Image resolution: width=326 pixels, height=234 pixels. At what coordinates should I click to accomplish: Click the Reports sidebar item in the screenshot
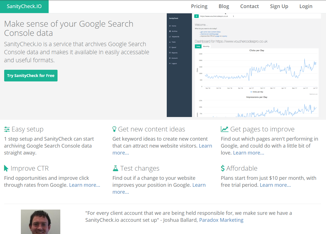pyautogui.click(x=173, y=53)
